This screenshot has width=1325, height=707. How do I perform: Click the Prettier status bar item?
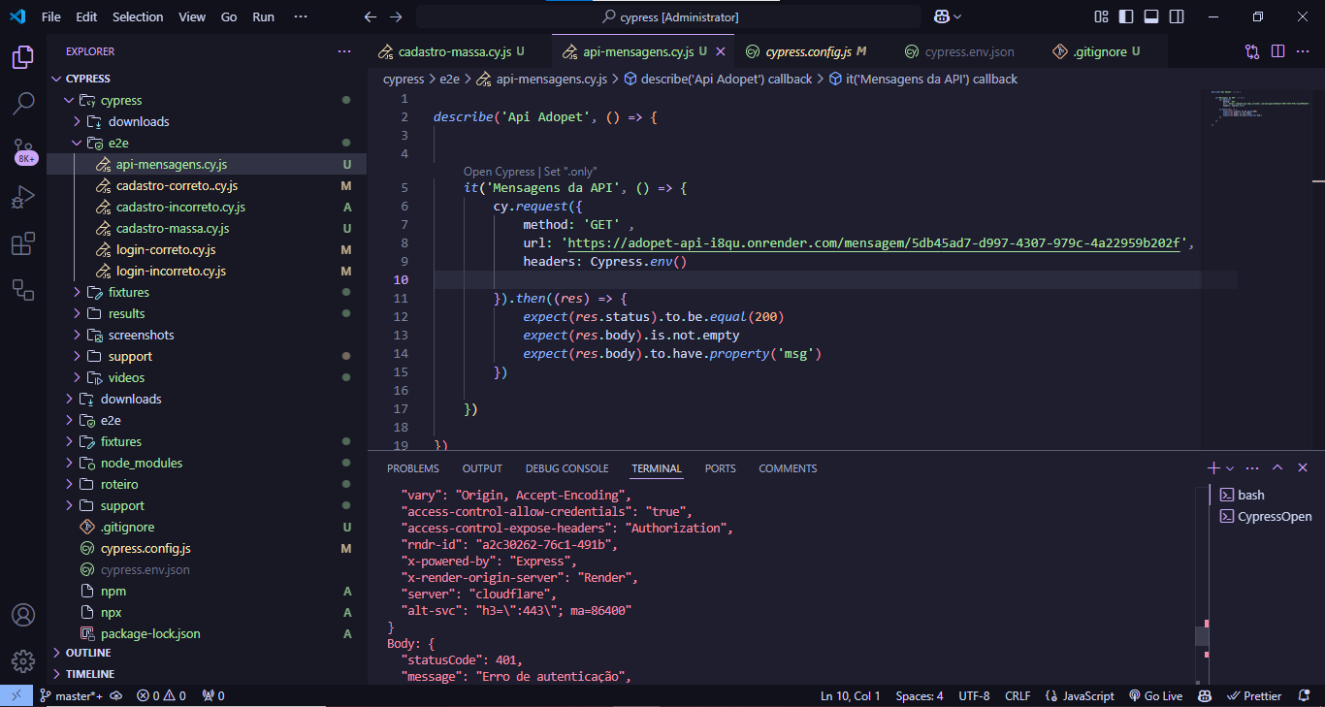[1254, 695]
